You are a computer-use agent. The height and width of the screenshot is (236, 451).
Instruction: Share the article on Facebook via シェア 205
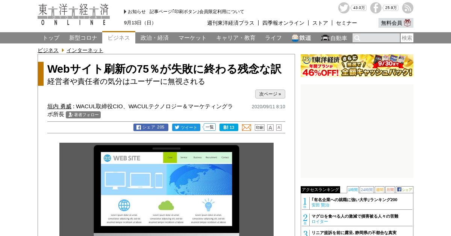(x=151, y=127)
